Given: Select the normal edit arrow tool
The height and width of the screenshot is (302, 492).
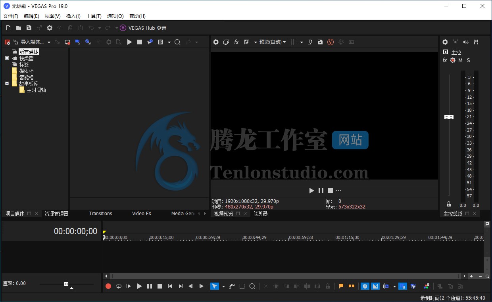Looking at the screenshot, I should coord(215,286).
